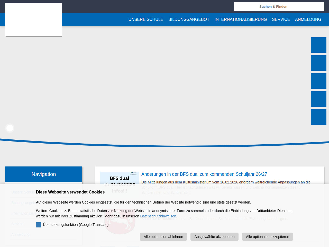Expand the Bildungsangebot top menu

coord(189,20)
